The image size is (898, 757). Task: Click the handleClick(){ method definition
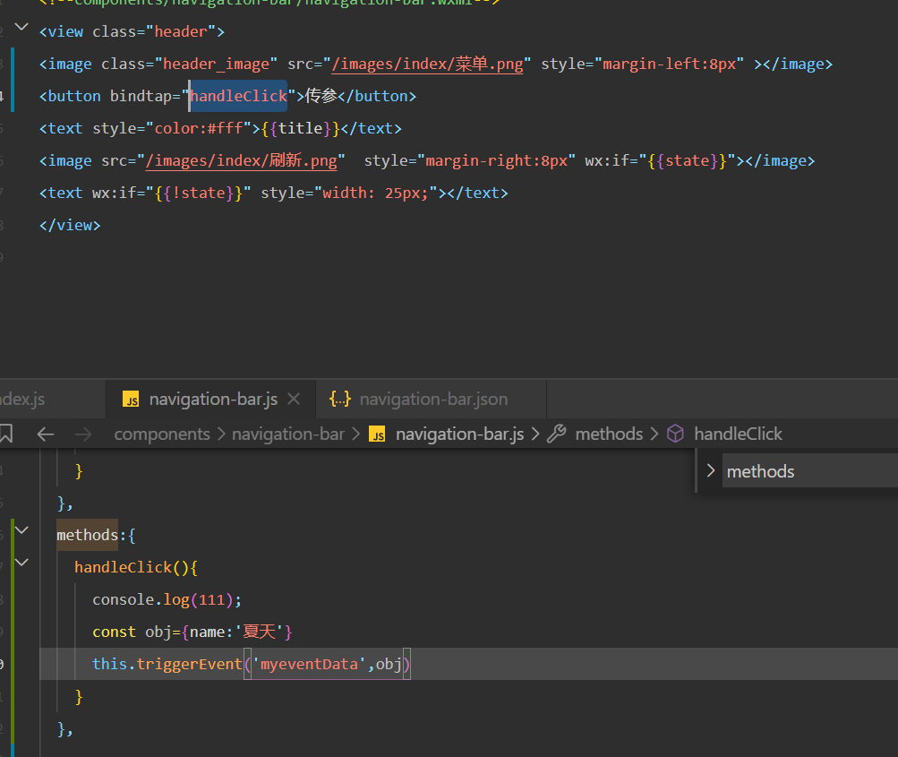click(x=136, y=567)
